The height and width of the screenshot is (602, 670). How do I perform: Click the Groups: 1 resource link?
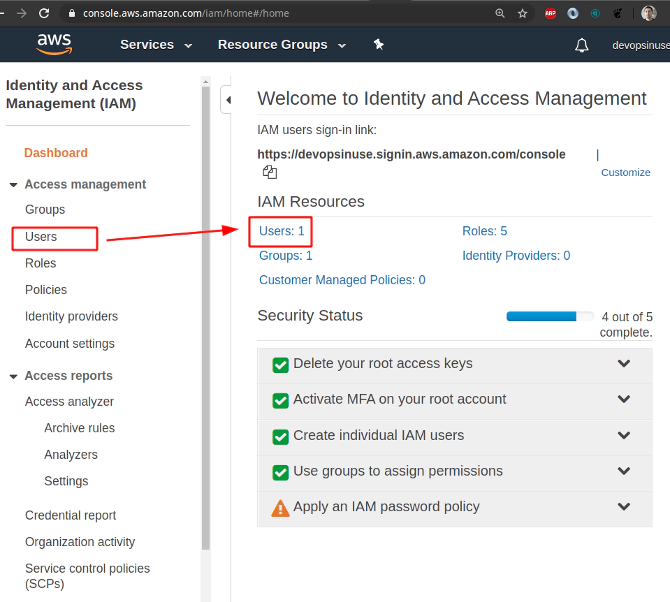286,256
